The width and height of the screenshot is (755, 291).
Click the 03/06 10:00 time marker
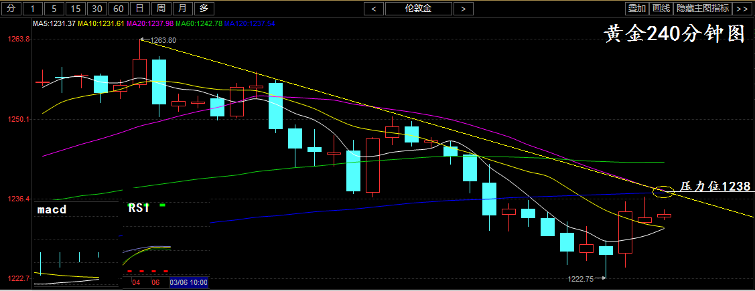tap(188, 283)
